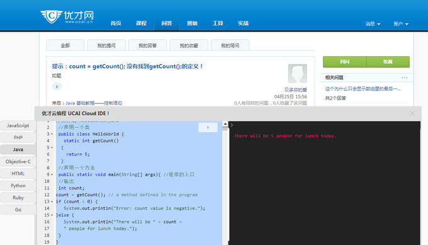
Task: Click line '" people for lunch today.");'
Action: tap(101, 229)
